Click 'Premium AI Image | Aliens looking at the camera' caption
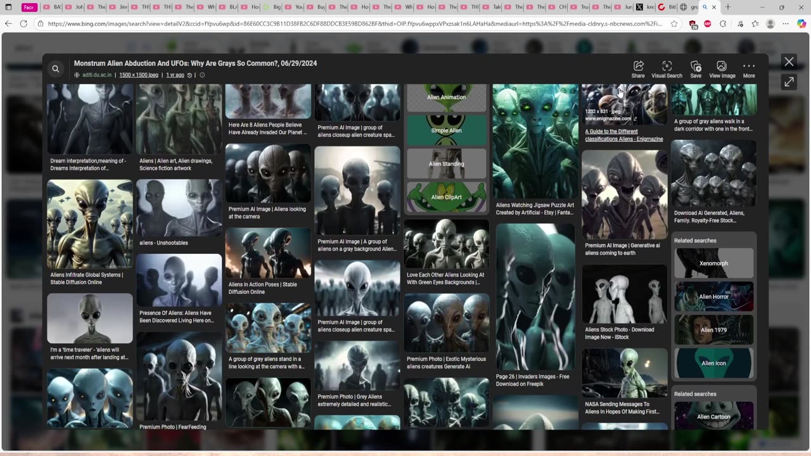This screenshot has width=811, height=456. click(267, 213)
